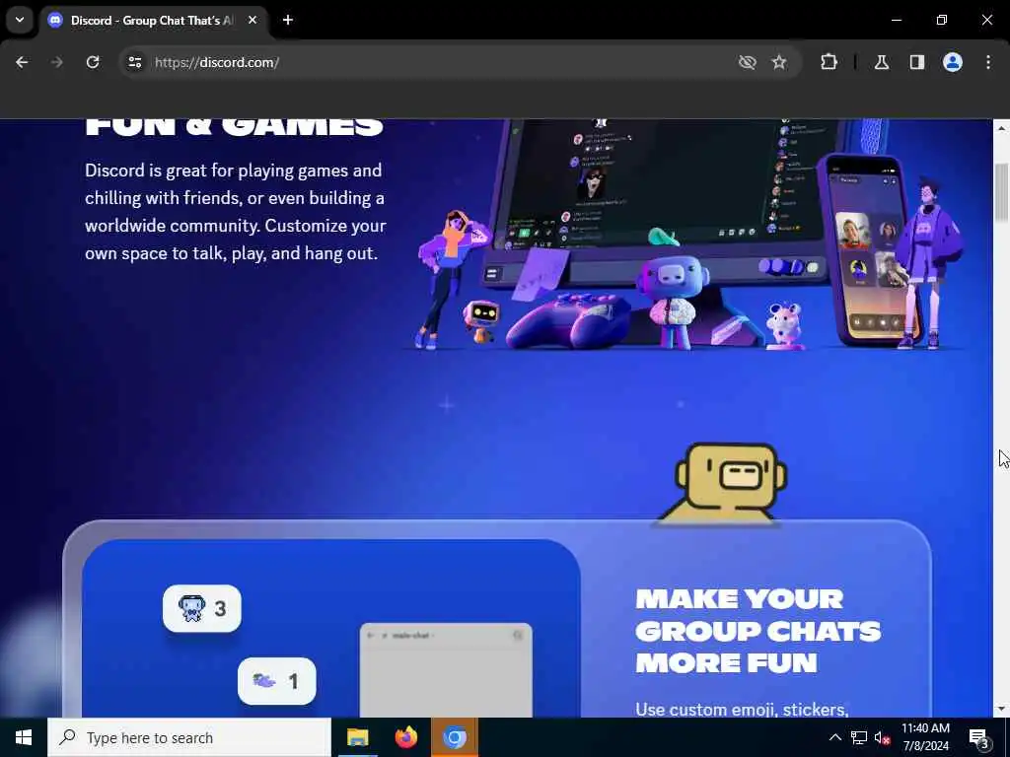Click the muted volume tray icon
This screenshot has width=1010, height=757.
882,737
